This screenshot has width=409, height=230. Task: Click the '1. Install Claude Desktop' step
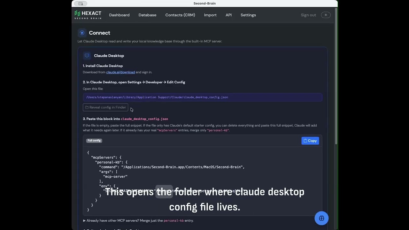[103, 66]
